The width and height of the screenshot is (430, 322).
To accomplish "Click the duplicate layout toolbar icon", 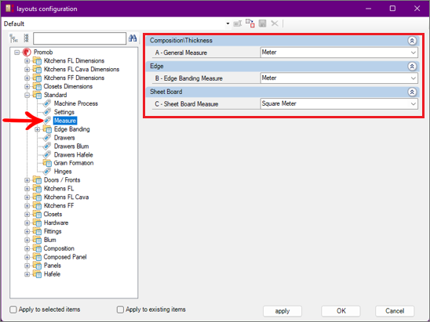I will coord(250,24).
